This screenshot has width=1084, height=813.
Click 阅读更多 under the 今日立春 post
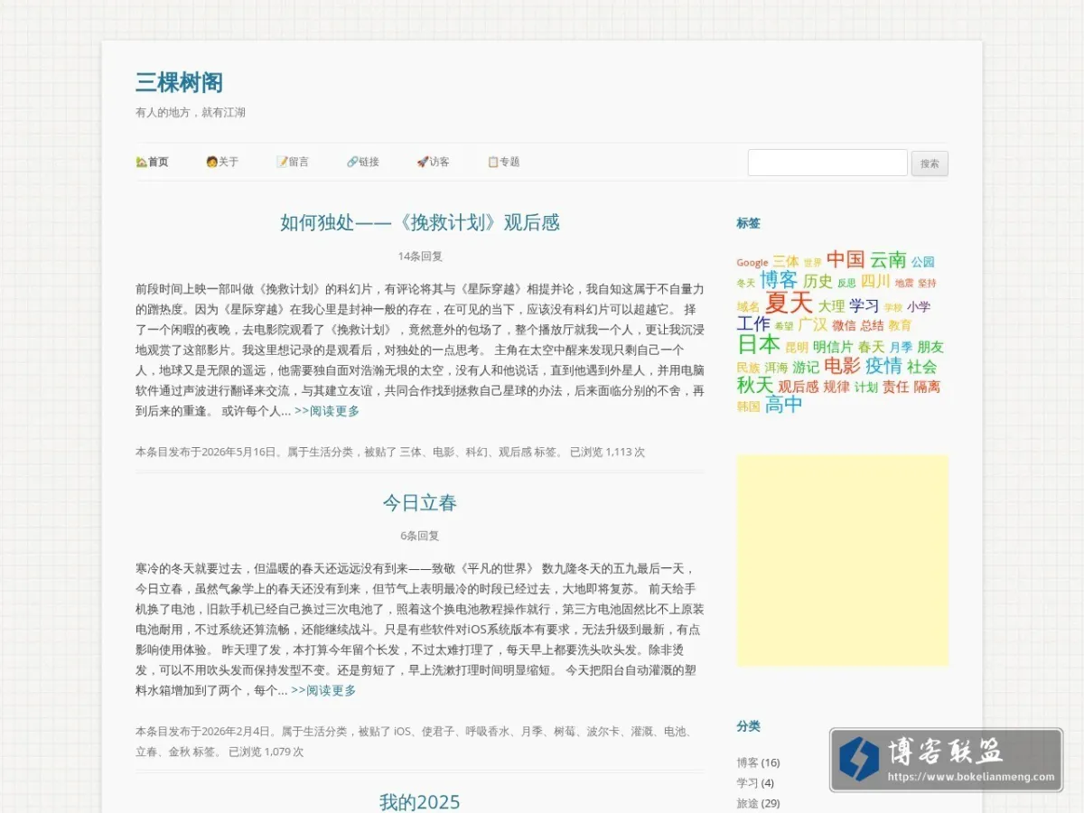point(323,690)
